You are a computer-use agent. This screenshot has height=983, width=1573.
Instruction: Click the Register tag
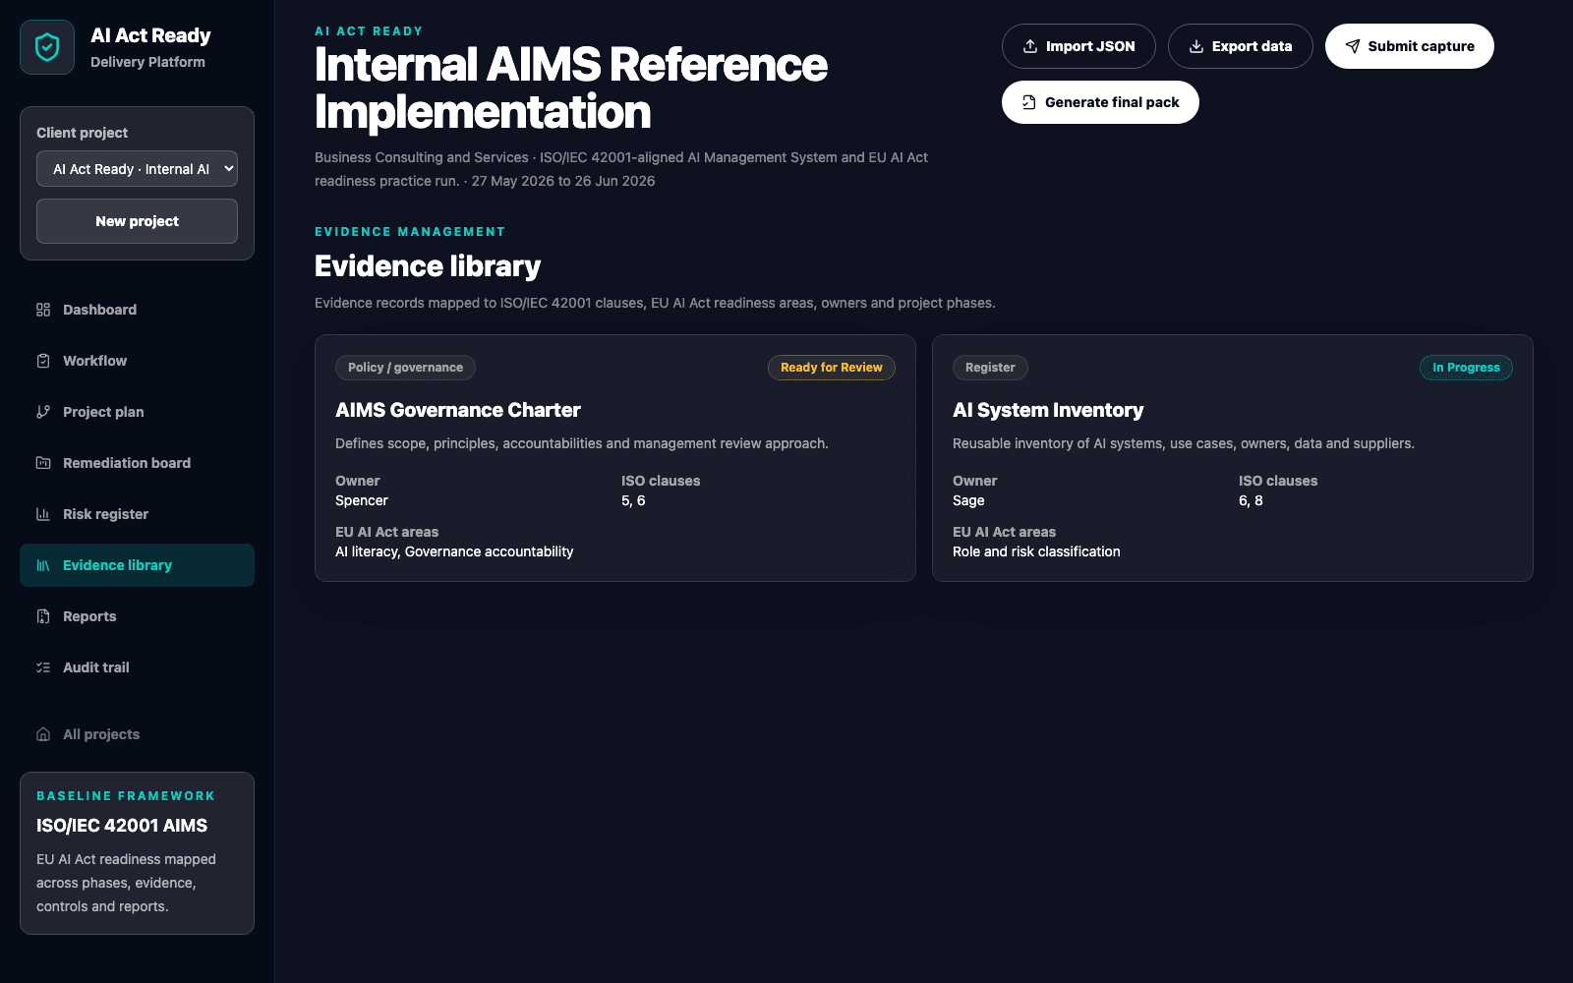pos(990,368)
